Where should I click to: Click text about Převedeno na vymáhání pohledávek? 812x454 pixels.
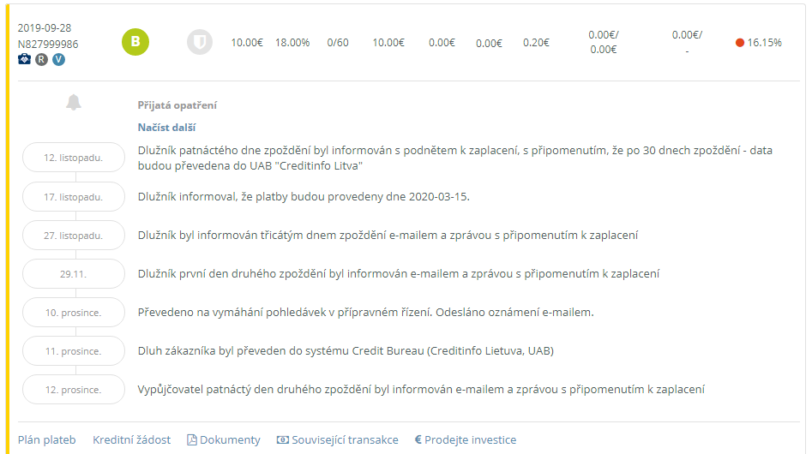pyautogui.click(x=365, y=313)
